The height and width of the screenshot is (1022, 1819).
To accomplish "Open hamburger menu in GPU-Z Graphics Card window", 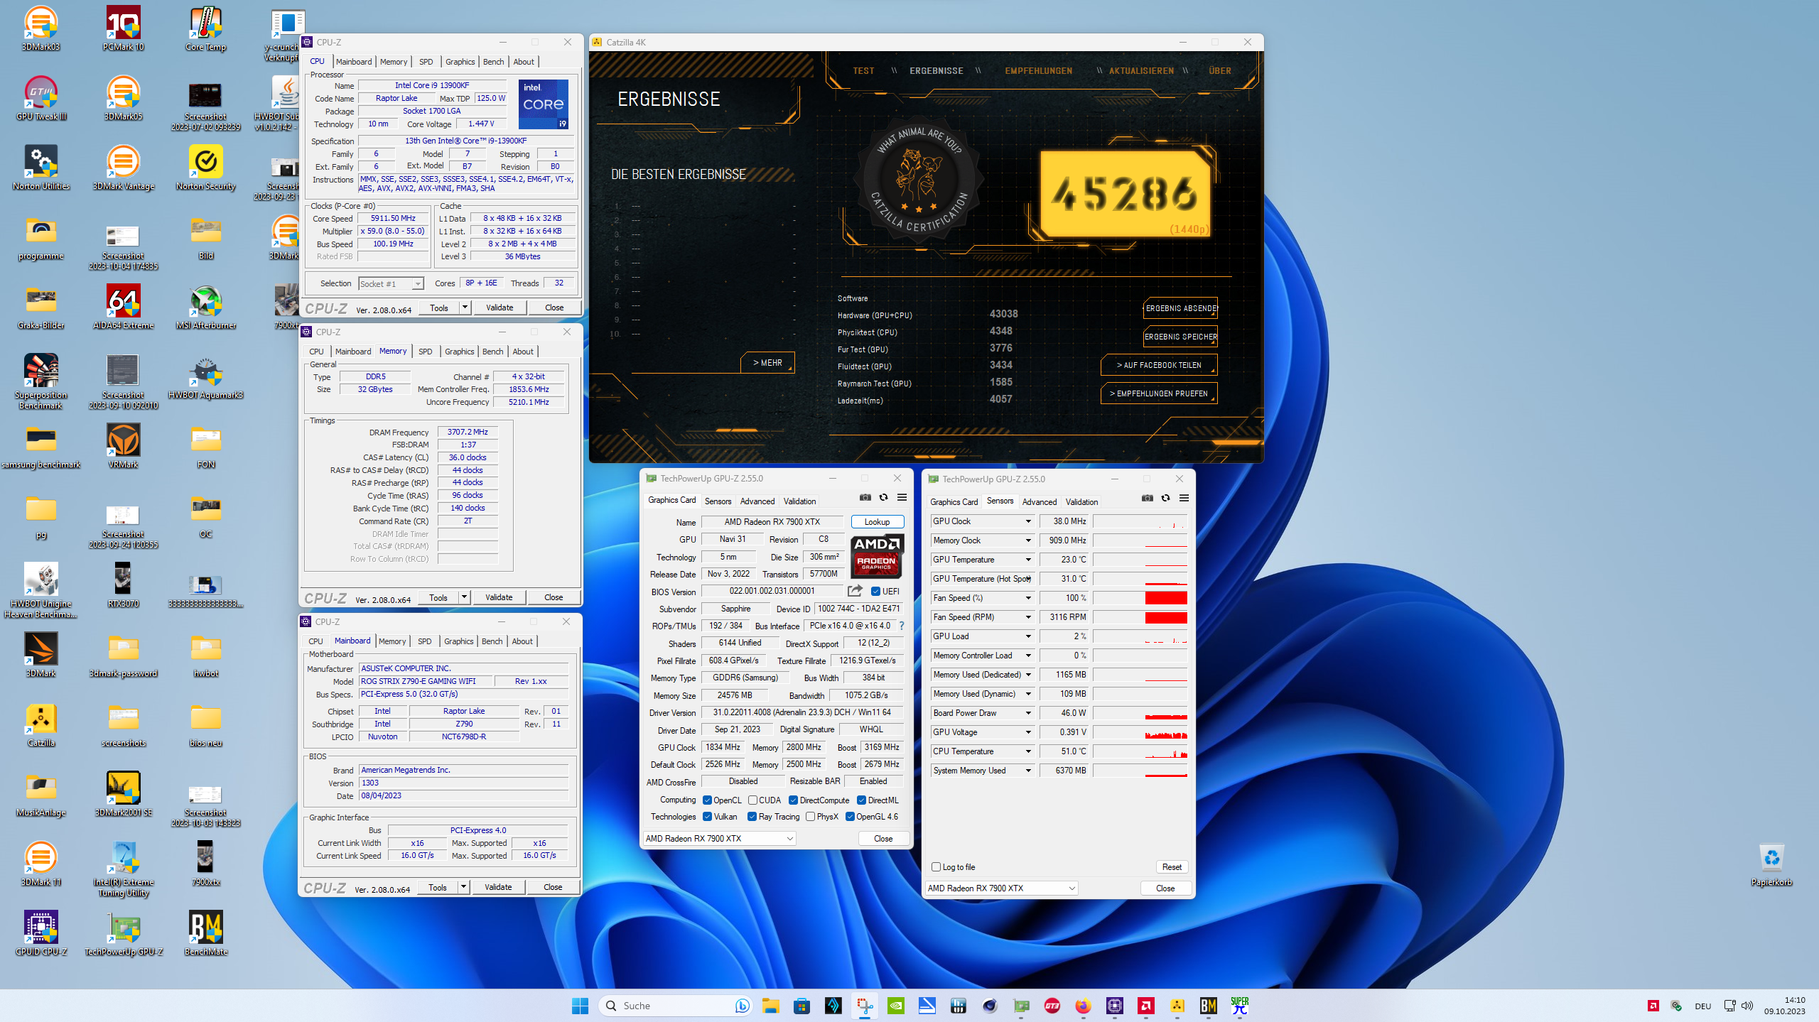I will [902, 498].
